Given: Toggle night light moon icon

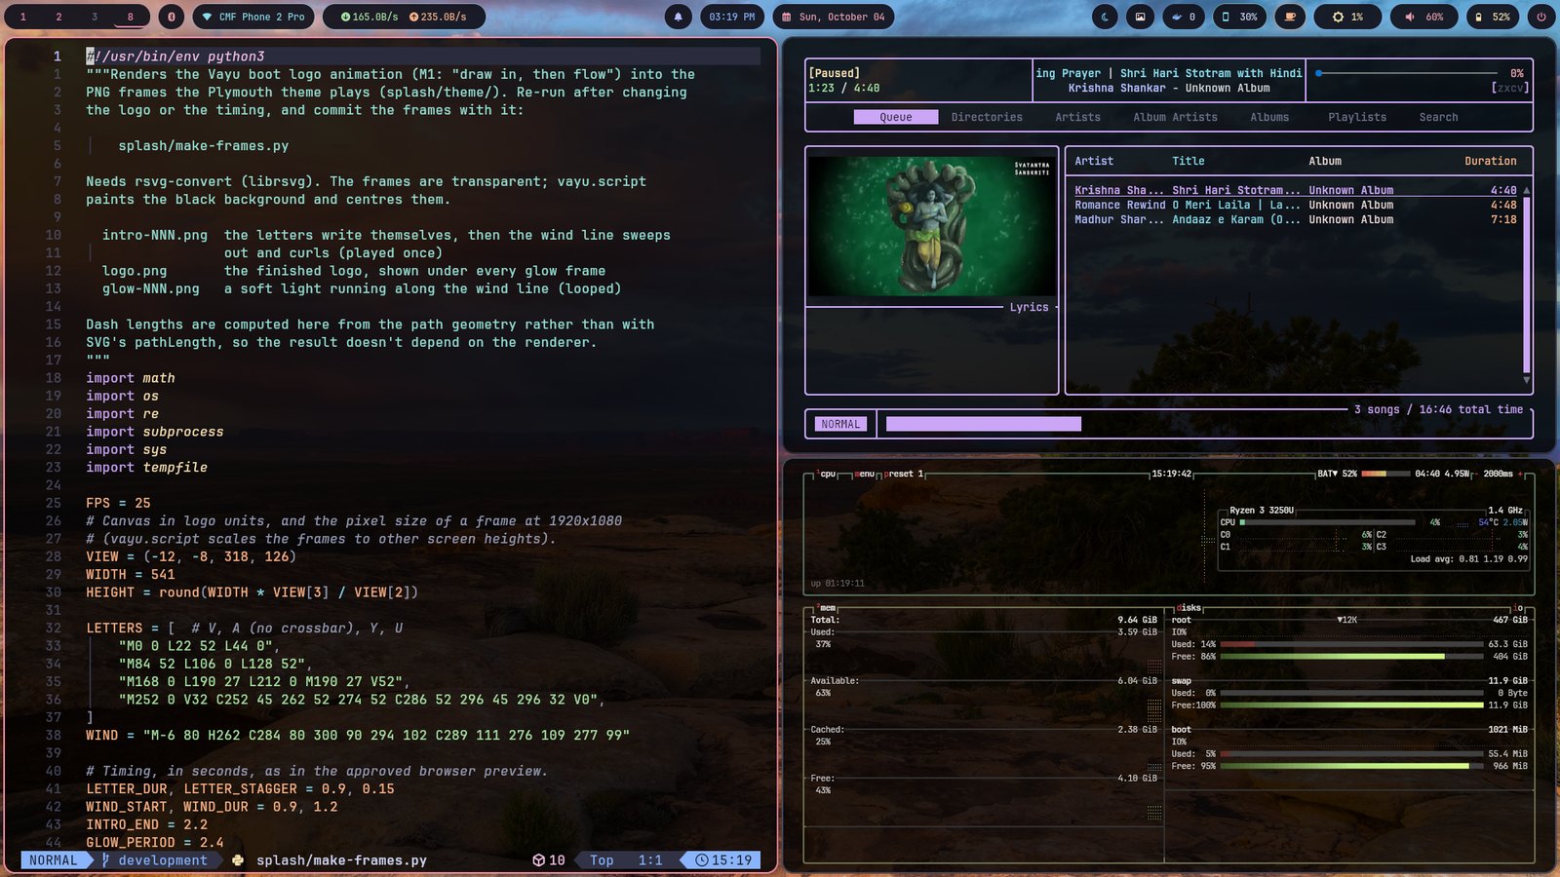Looking at the screenshot, I should click(1105, 17).
